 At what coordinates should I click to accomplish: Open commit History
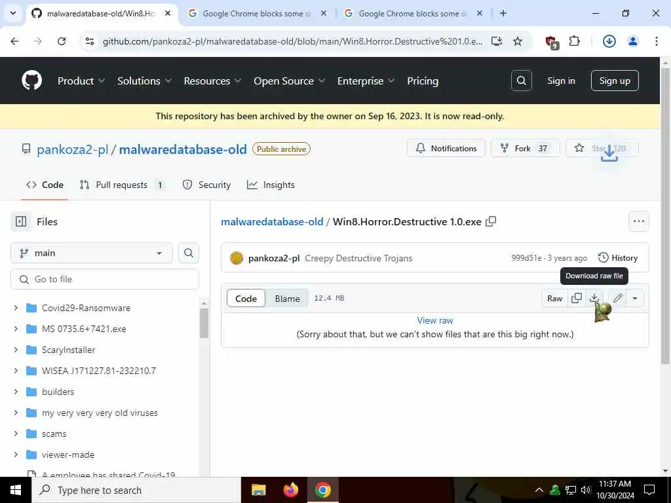coord(617,257)
